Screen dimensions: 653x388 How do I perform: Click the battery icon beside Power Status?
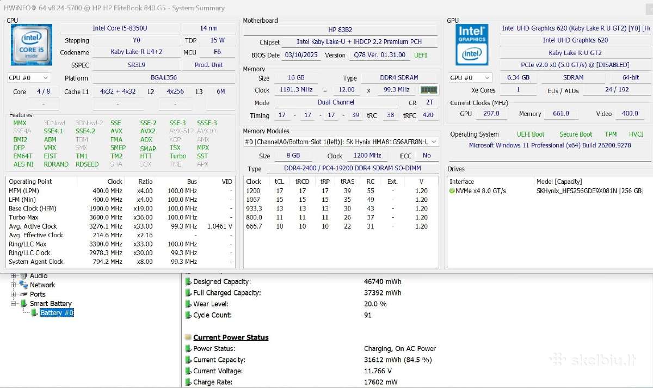click(188, 349)
